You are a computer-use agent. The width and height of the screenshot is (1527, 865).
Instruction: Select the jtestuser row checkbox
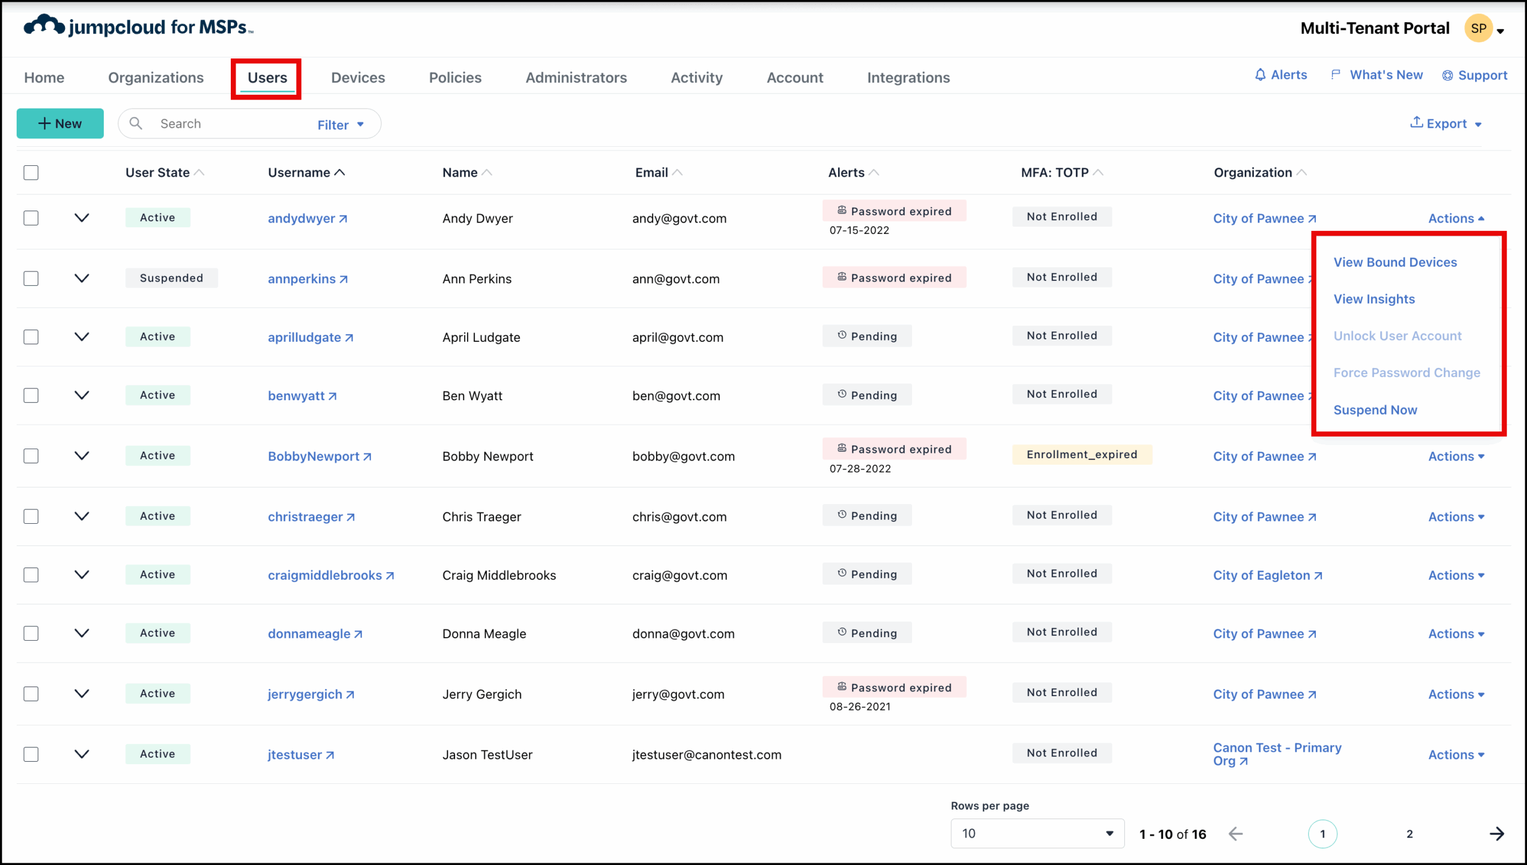click(x=31, y=754)
